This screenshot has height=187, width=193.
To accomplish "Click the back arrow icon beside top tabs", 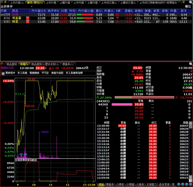I will point(5,2).
